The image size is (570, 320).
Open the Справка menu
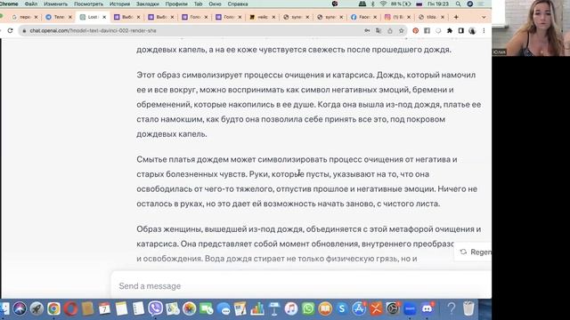(238, 4)
